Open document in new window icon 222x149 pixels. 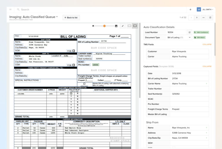210,17
